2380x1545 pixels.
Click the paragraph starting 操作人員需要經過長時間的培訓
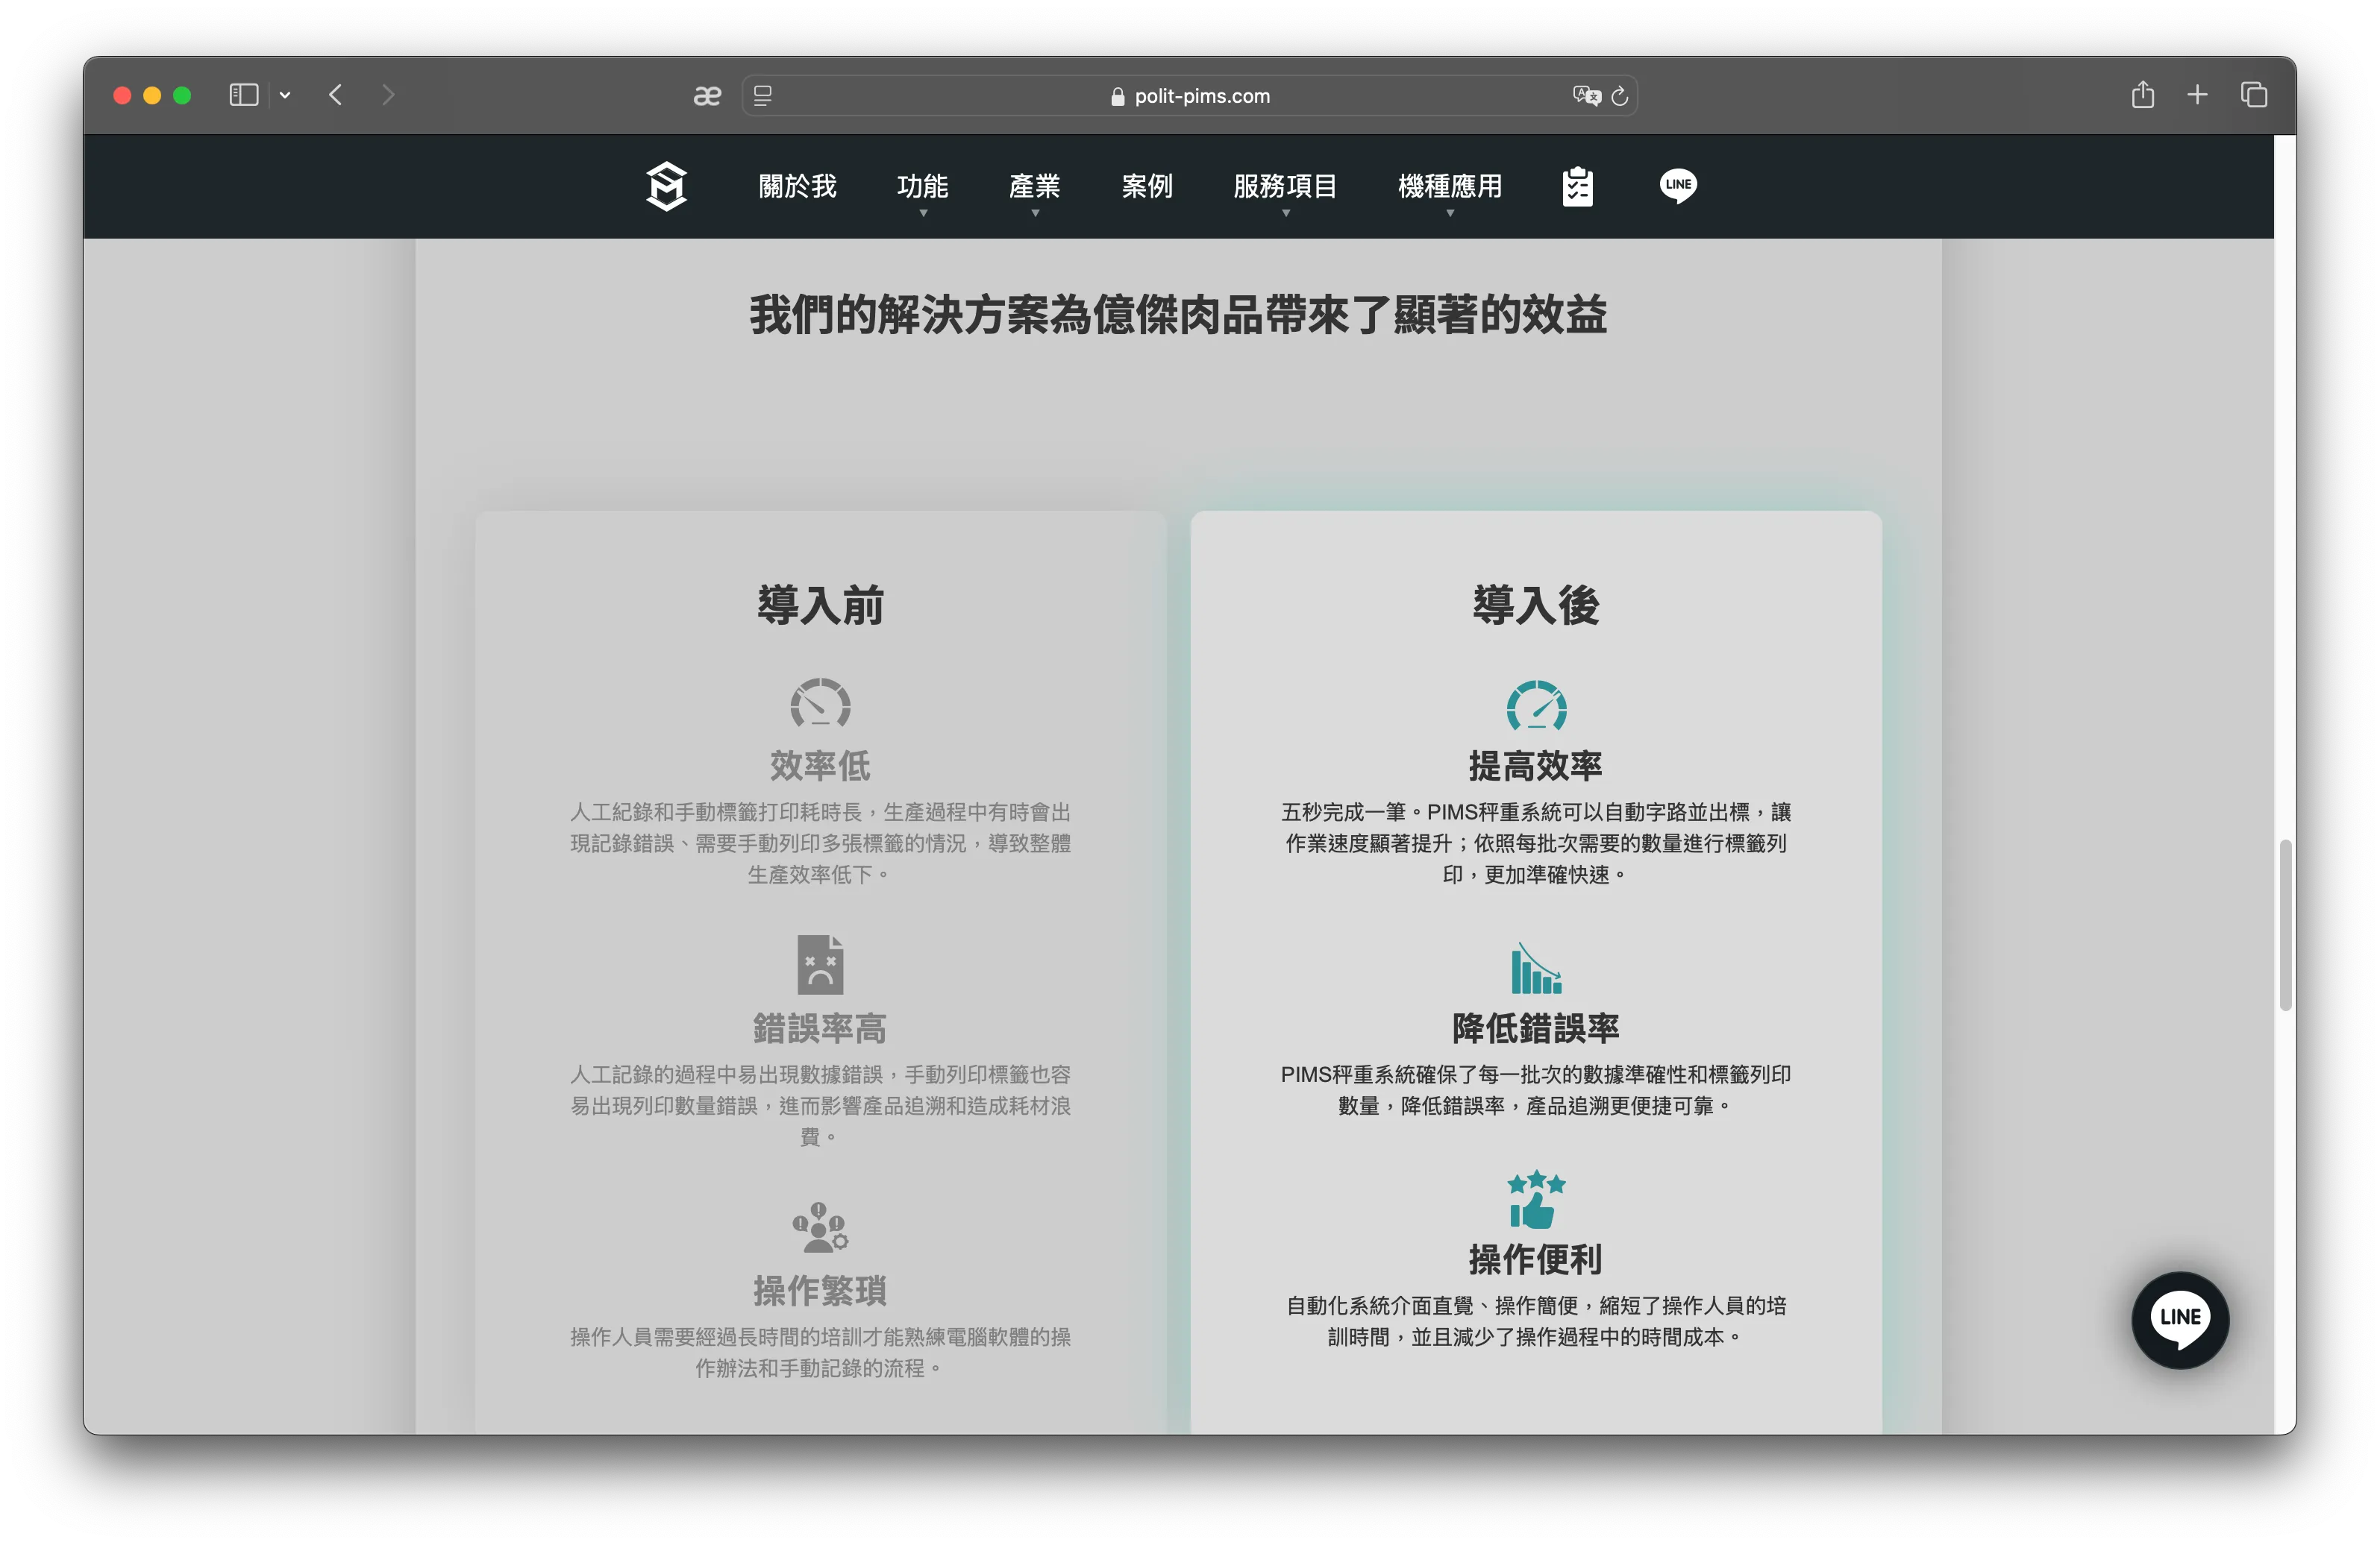pos(820,1352)
